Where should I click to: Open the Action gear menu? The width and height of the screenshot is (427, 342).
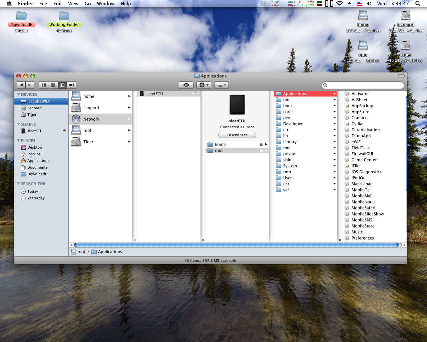point(203,85)
